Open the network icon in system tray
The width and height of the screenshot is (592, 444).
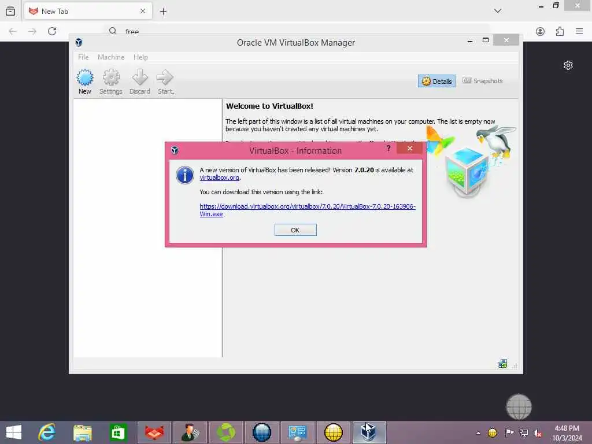(524, 433)
